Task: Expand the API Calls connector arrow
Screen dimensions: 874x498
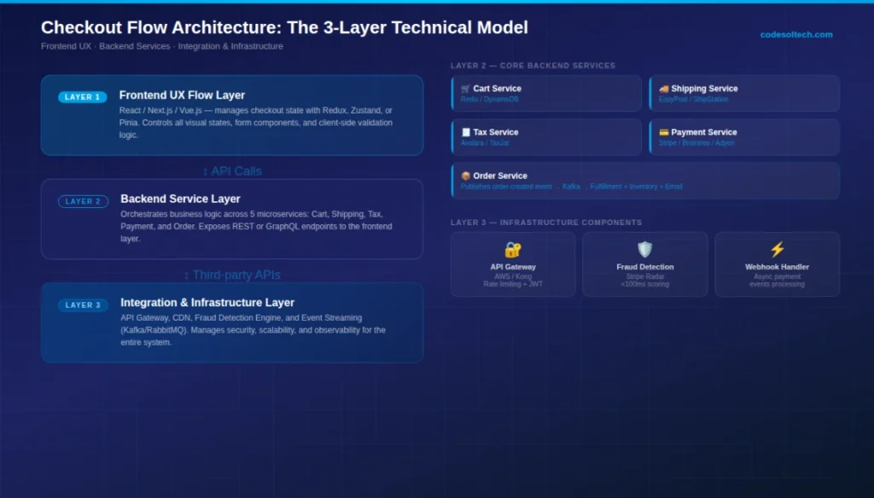Action: point(232,171)
